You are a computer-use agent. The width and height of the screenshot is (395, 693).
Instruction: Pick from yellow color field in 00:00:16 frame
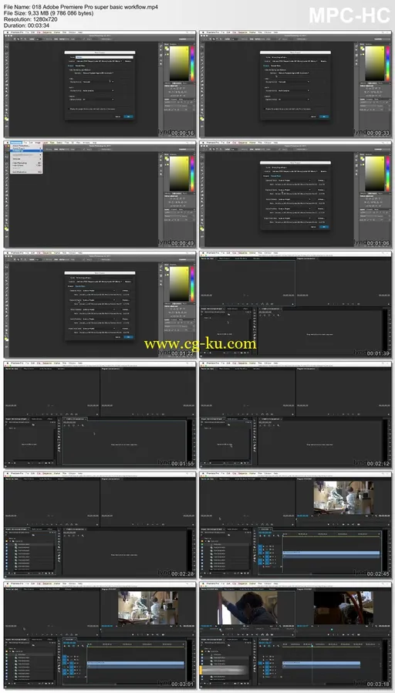coord(179,63)
